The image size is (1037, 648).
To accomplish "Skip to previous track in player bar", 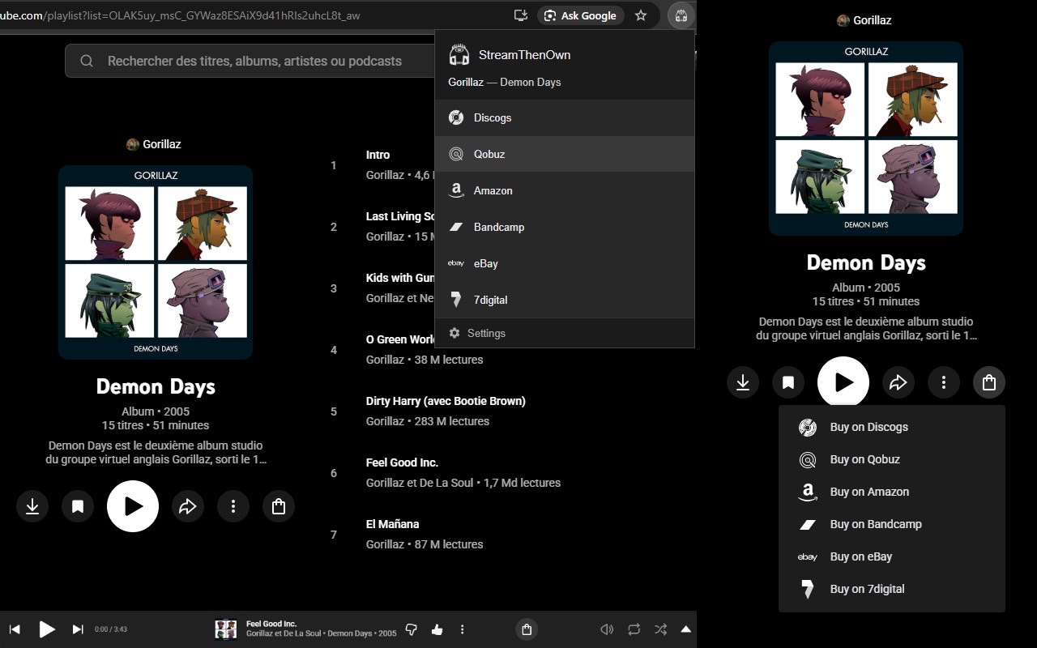I will (x=15, y=629).
